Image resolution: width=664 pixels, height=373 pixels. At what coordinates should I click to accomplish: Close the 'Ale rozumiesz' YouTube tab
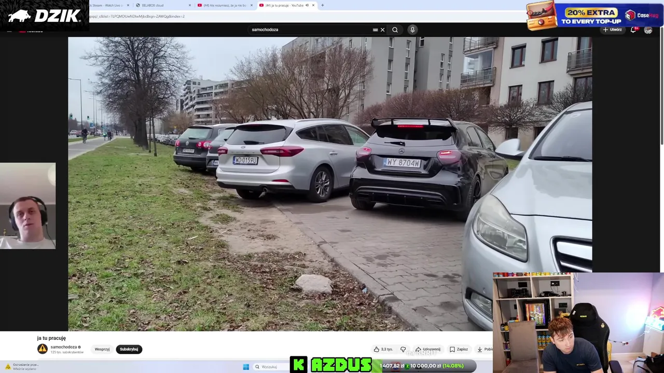[252, 5]
